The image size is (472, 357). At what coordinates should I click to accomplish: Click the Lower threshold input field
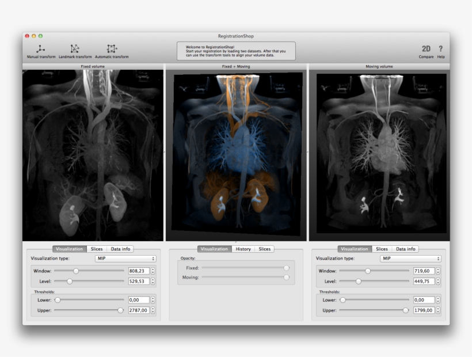(138, 299)
